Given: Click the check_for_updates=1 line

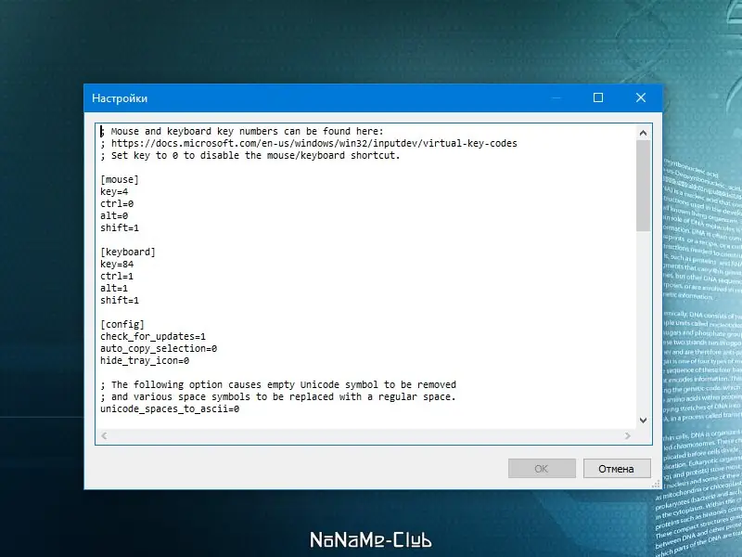Looking at the screenshot, I should point(153,336).
